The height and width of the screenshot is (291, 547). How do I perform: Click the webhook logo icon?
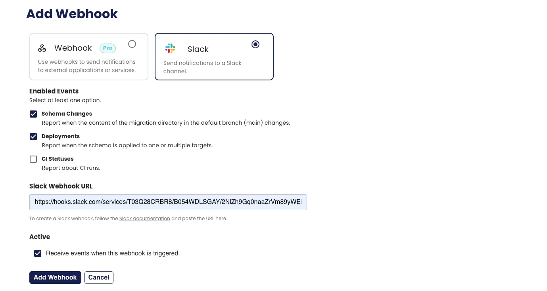coord(42,48)
